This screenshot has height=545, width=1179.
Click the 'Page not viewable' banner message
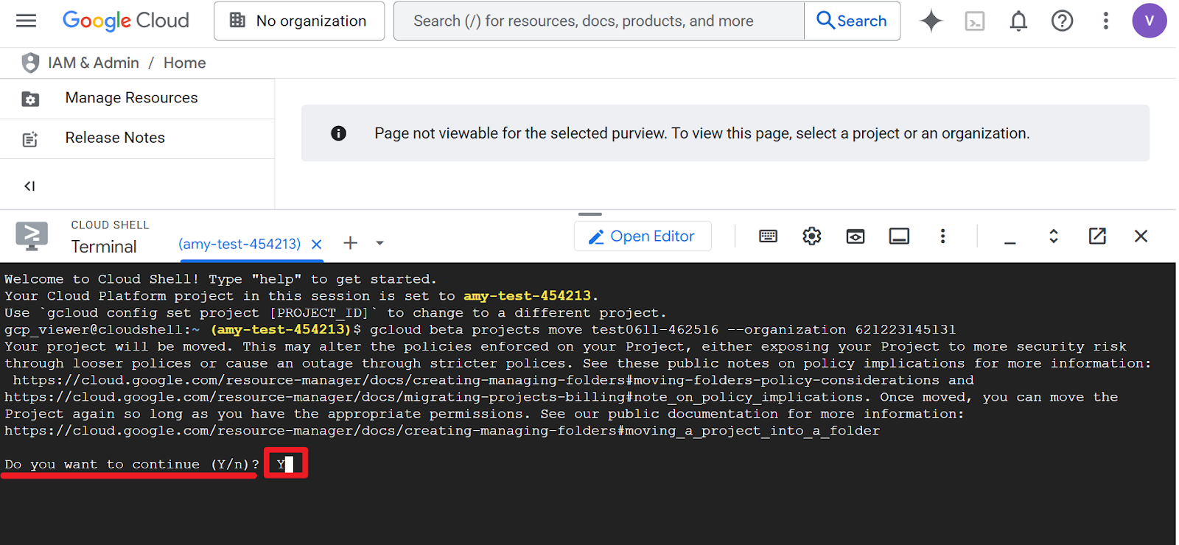pos(702,133)
